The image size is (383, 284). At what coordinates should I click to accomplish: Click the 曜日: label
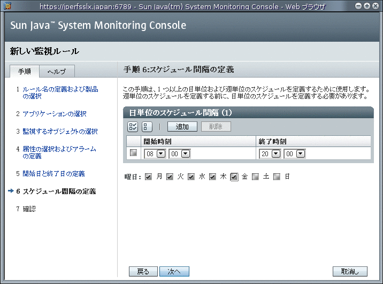click(x=133, y=177)
